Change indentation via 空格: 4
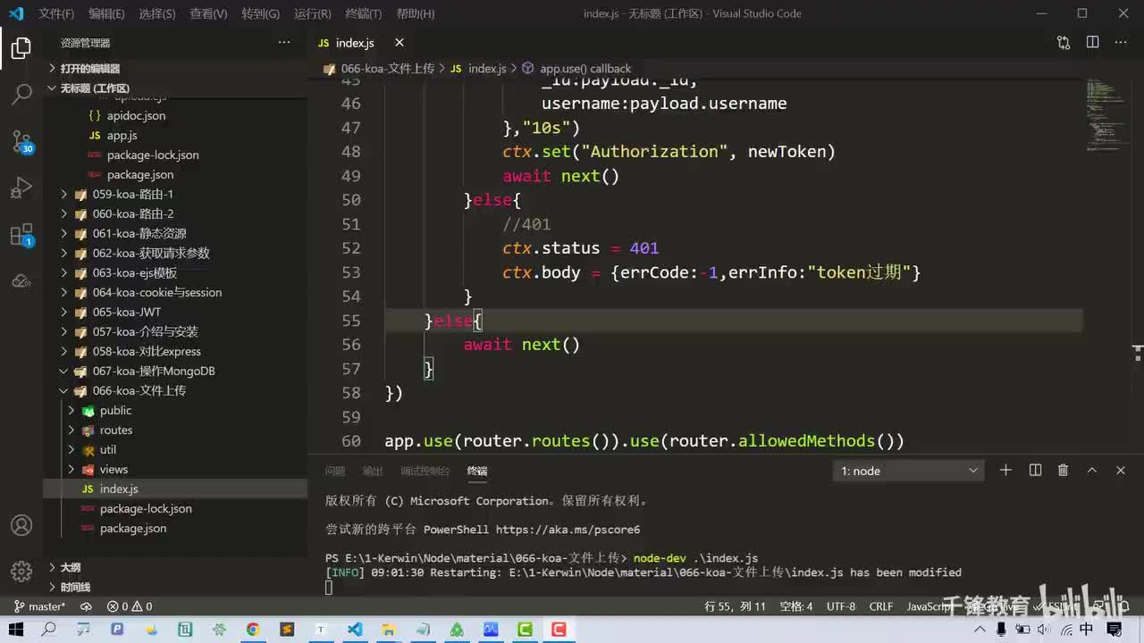 click(796, 606)
